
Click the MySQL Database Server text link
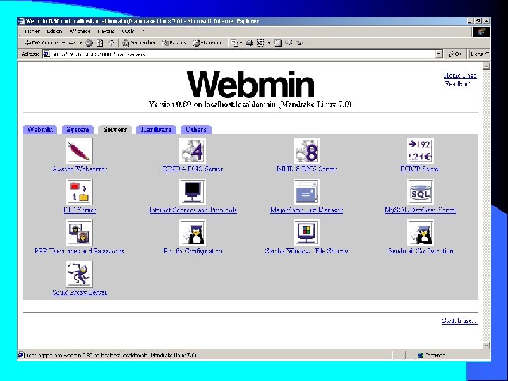(x=421, y=210)
